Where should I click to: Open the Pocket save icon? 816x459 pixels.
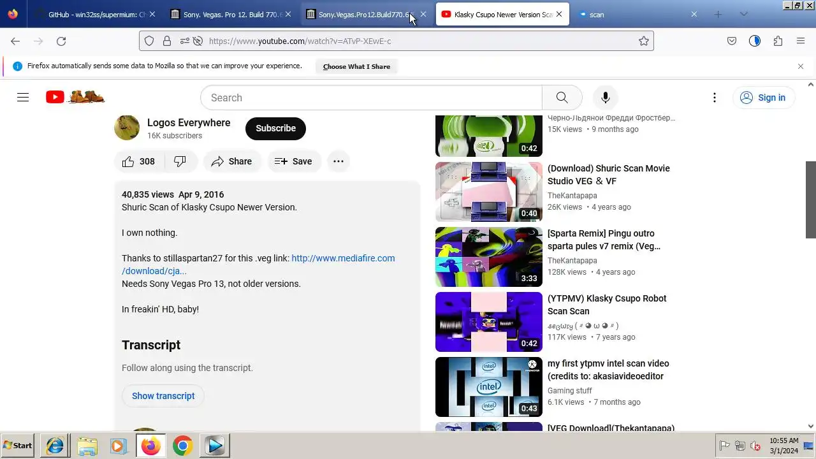(x=732, y=41)
